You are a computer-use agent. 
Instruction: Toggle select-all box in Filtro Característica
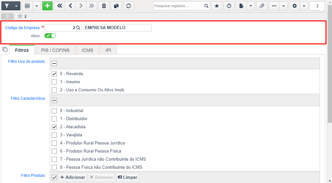coord(54,100)
